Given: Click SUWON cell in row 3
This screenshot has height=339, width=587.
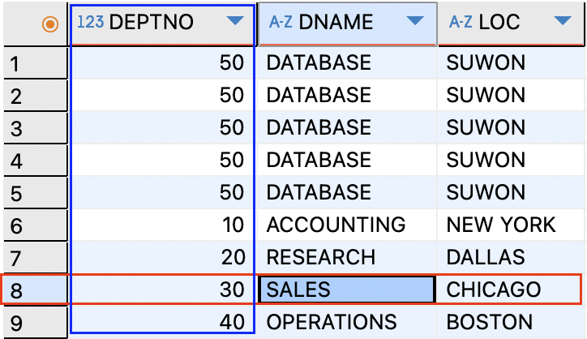Looking at the screenshot, I should (x=511, y=127).
